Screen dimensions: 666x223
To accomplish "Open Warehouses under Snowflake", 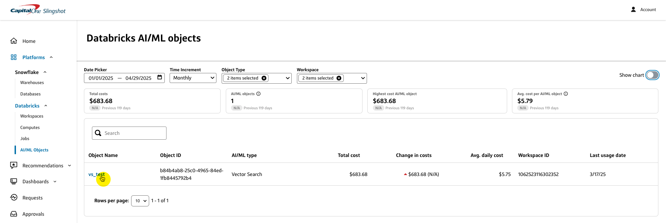I will point(32,83).
